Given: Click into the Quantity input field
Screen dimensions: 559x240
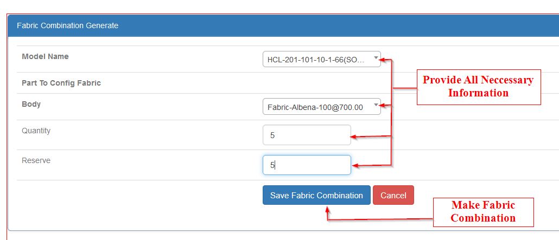Looking at the screenshot, I should click(307, 135).
